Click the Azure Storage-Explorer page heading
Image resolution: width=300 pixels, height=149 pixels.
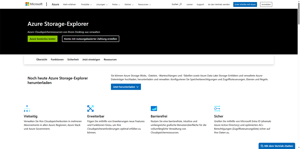pos(58,24)
